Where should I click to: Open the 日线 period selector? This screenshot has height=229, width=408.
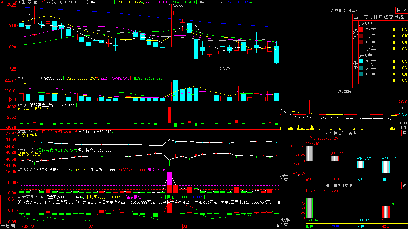point(41,2)
